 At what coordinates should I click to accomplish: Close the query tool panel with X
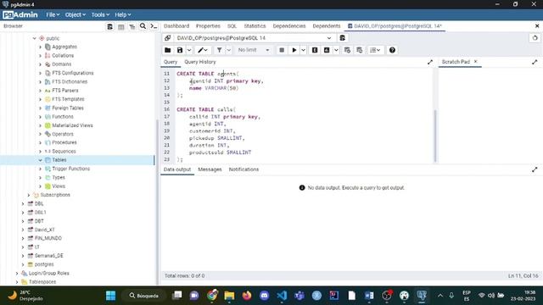(537, 26)
